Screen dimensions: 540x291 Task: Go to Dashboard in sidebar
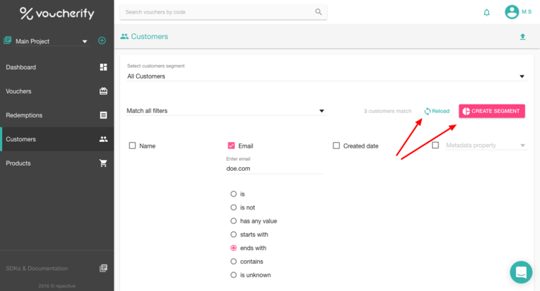(x=57, y=67)
